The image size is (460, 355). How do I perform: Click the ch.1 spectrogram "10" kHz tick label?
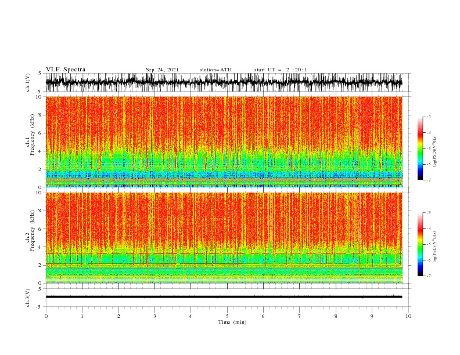tap(39, 97)
